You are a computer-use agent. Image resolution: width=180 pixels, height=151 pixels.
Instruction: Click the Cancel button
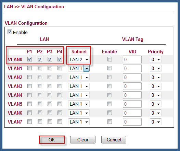(x=114, y=140)
